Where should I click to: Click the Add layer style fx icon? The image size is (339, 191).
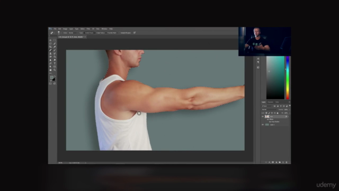[x=270, y=162]
